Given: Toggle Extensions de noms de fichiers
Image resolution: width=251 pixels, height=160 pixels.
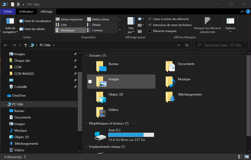Looking at the screenshot, I should [x=150, y=25].
